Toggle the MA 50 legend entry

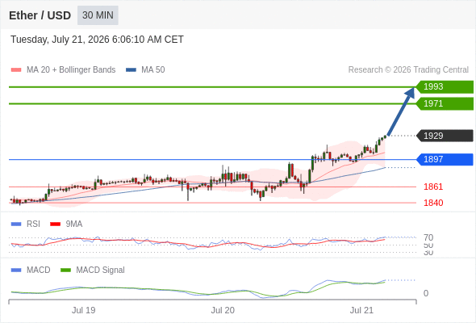[x=145, y=70]
